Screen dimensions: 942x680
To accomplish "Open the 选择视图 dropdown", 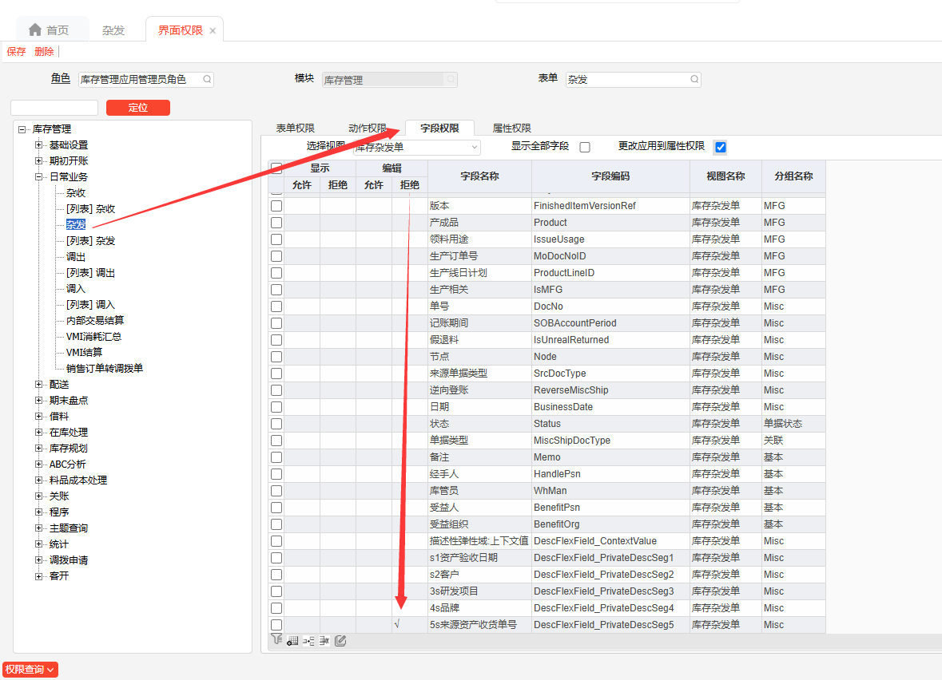I will (x=475, y=147).
